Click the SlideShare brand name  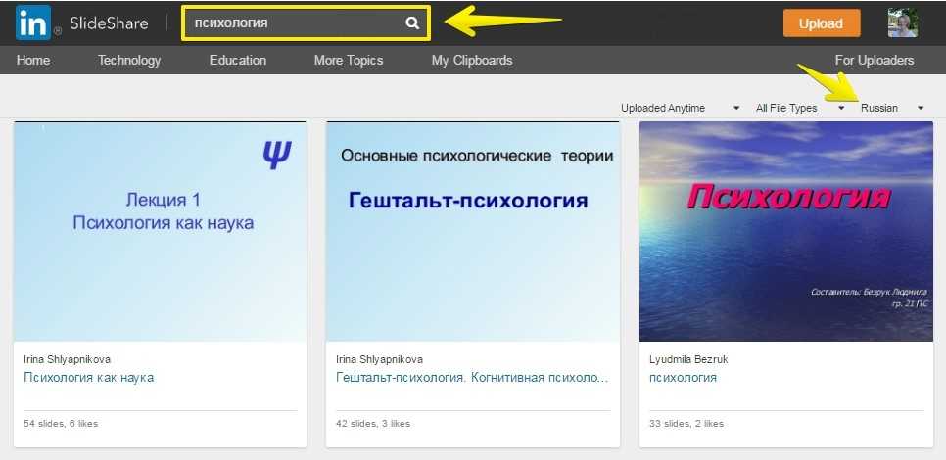click(x=109, y=23)
